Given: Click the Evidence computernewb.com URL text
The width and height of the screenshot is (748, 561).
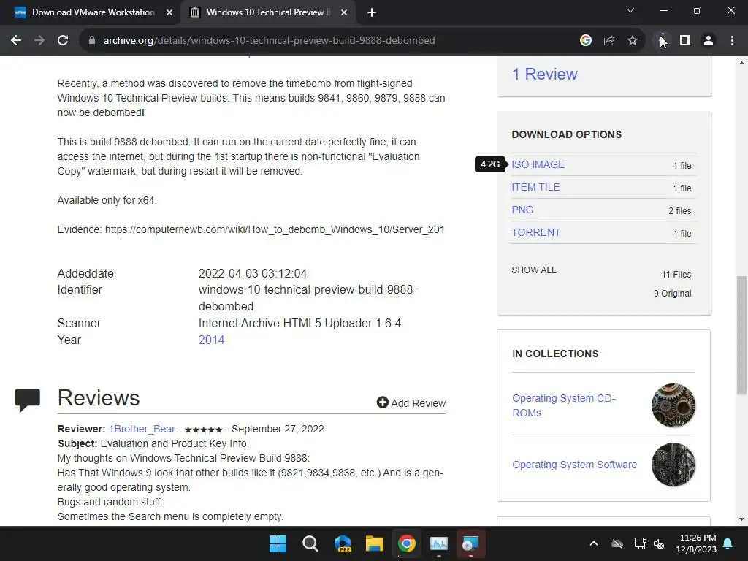Looking at the screenshot, I should [275, 229].
